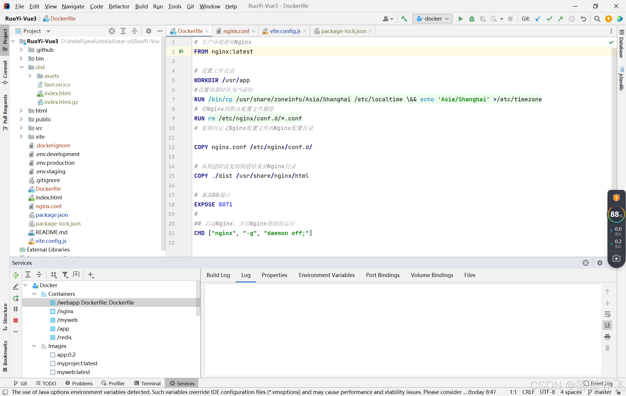The height and width of the screenshot is (396, 626).
Task: Run the Dockerfile using the green play icon
Action: (x=461, y=19)
